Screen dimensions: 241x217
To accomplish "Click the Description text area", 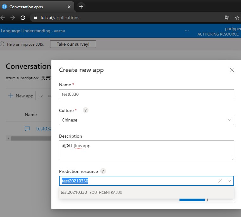I will [146, 150].
